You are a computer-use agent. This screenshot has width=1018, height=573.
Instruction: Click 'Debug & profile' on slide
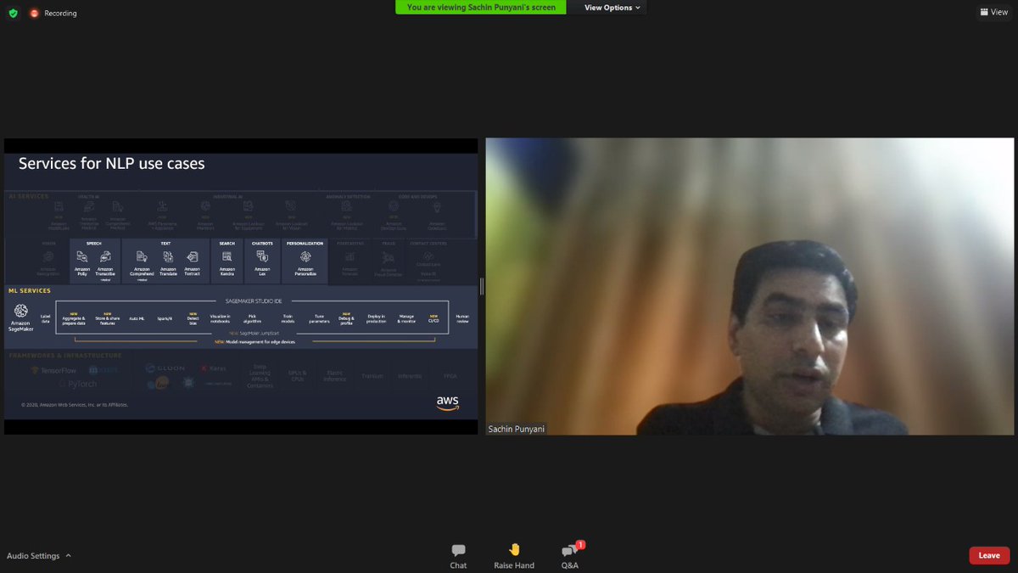(346, 319)
